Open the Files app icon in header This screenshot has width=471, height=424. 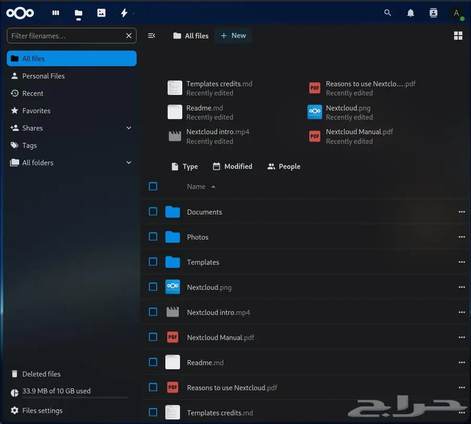78,13
